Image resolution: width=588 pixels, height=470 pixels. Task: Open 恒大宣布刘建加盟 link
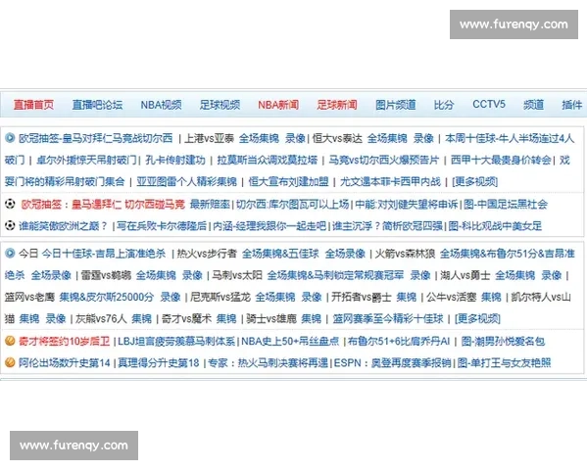click(x=288, y=182)
